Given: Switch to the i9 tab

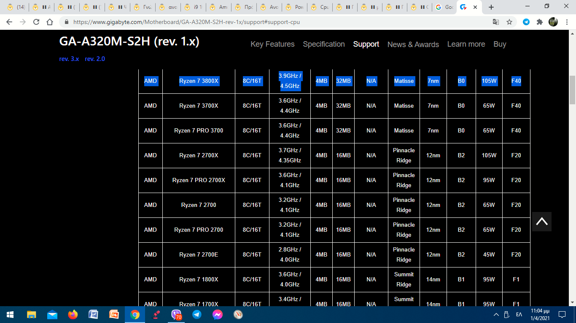Looking at the screenshot, I should pos(193,7).
